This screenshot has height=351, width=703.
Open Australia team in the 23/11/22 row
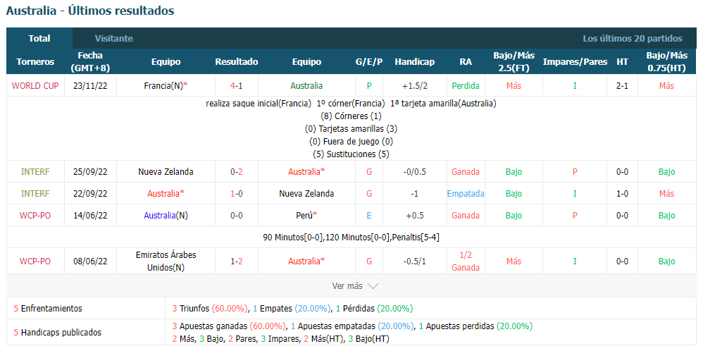click(306, 86)
